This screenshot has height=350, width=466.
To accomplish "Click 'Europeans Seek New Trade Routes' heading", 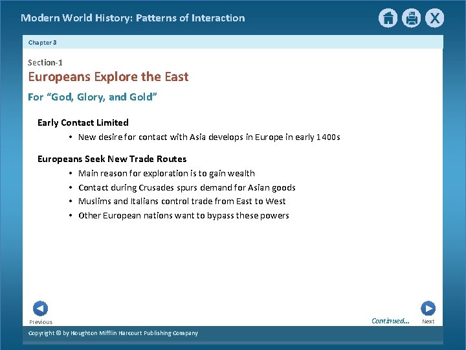I will click(x=112, y=159).
